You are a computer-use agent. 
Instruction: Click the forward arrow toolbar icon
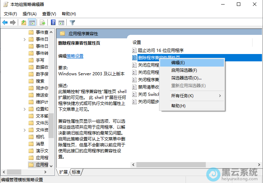tap(13, 23)
